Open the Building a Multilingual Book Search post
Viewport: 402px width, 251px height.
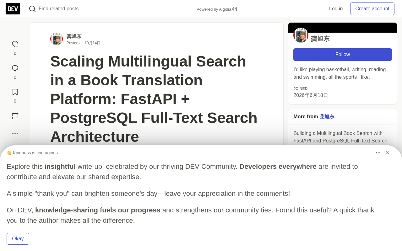pyautogui.click(x=340, y=137)
